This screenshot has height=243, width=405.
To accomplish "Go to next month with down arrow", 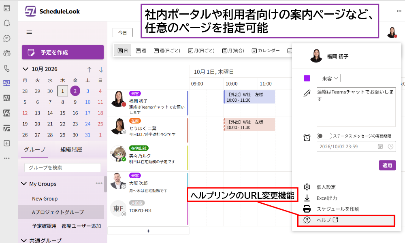I will [101, 70].
